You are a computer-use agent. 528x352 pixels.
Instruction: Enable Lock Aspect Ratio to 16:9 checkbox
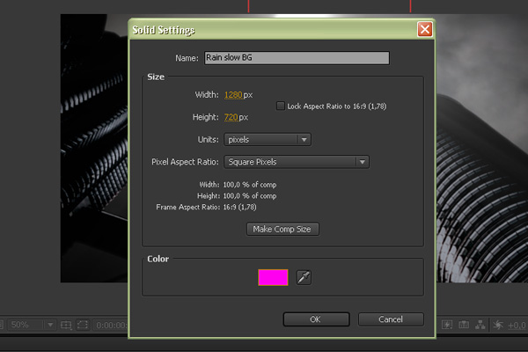[281, 106]
